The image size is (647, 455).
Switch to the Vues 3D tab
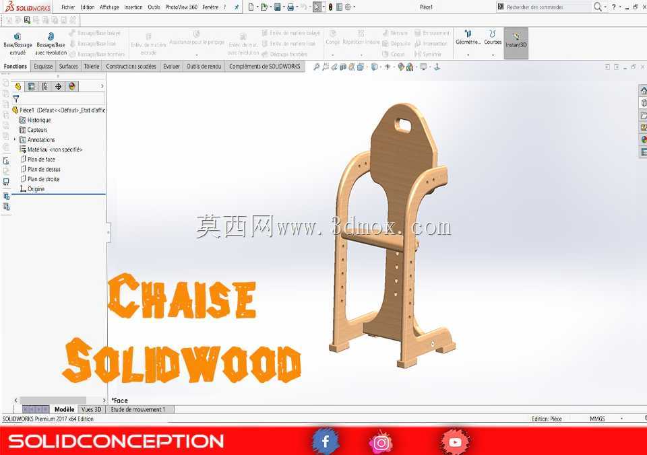click(92, 409)
